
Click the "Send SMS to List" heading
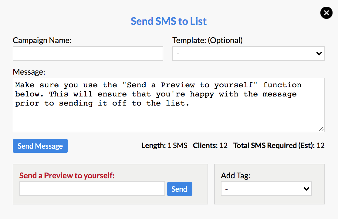[x=169, y=21]
